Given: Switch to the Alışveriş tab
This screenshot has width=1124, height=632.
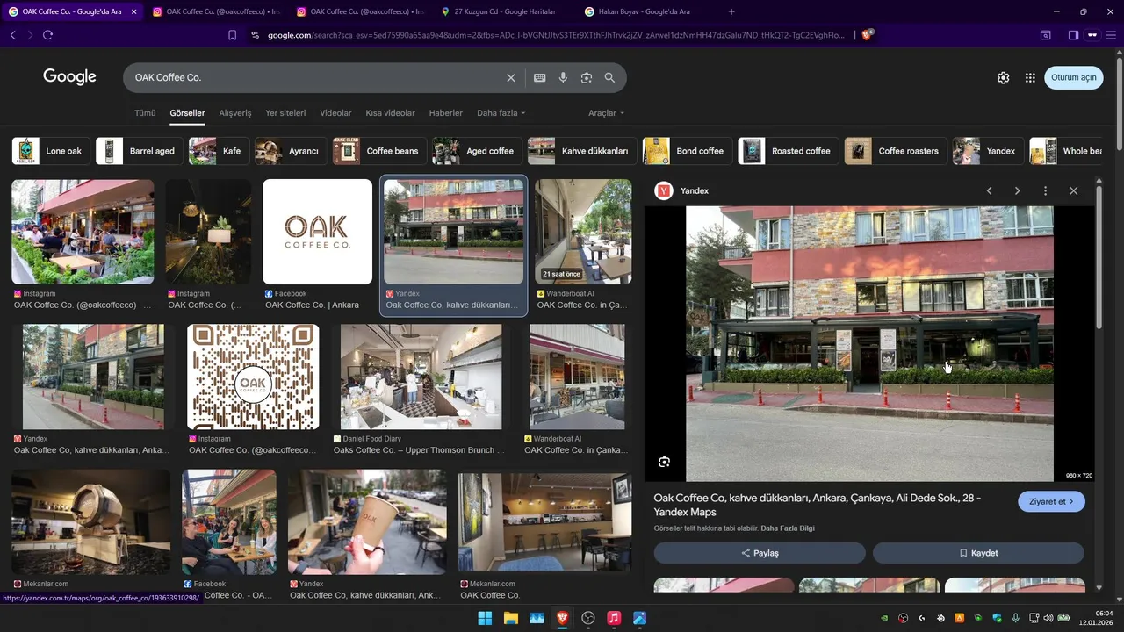Looking at the screenshot, I should (x=235, y=113).
